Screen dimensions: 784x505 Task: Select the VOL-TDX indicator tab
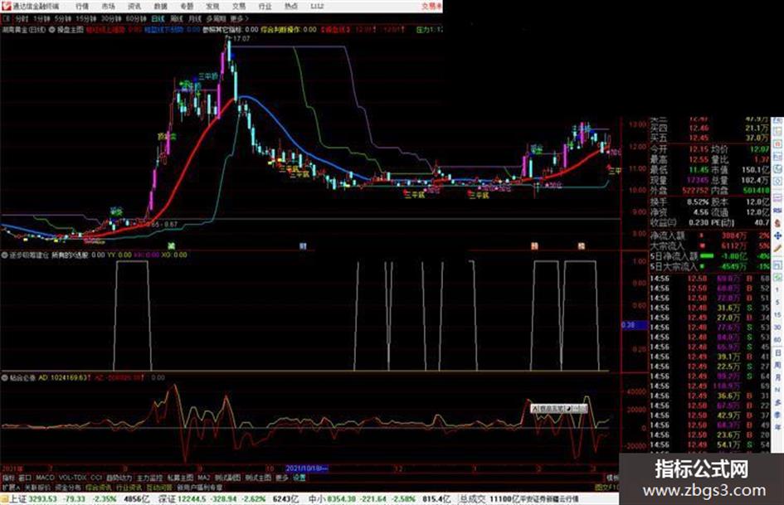[x=73, y=478]
